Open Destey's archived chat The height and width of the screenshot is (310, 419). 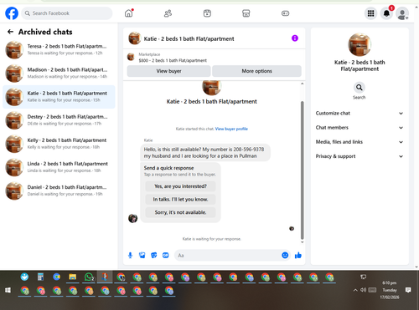click(x=59, y=120)
